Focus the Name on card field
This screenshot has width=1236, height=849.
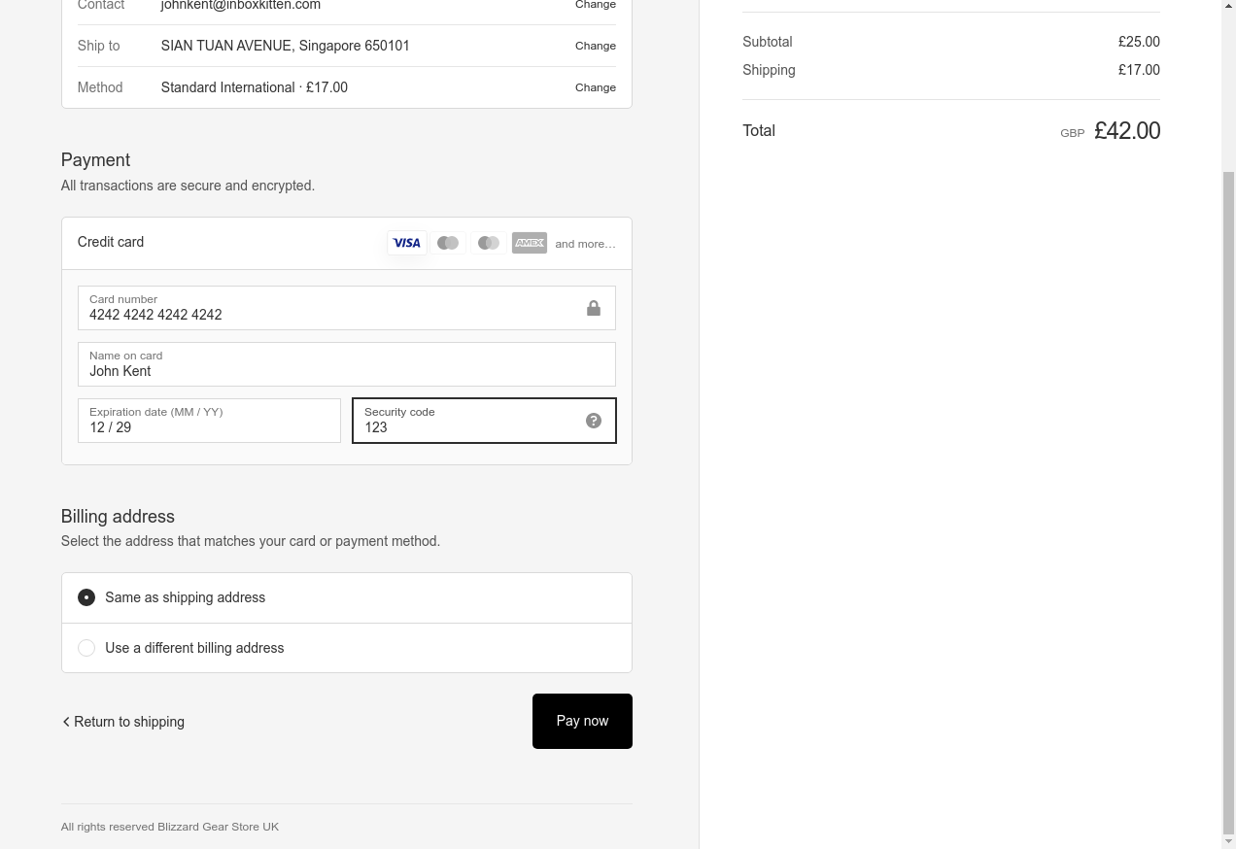point(347,364)
